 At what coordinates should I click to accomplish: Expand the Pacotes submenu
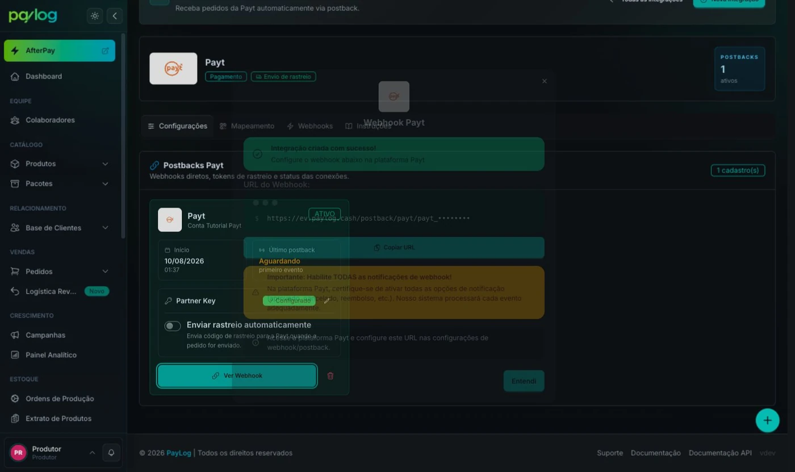pos(105,183)
